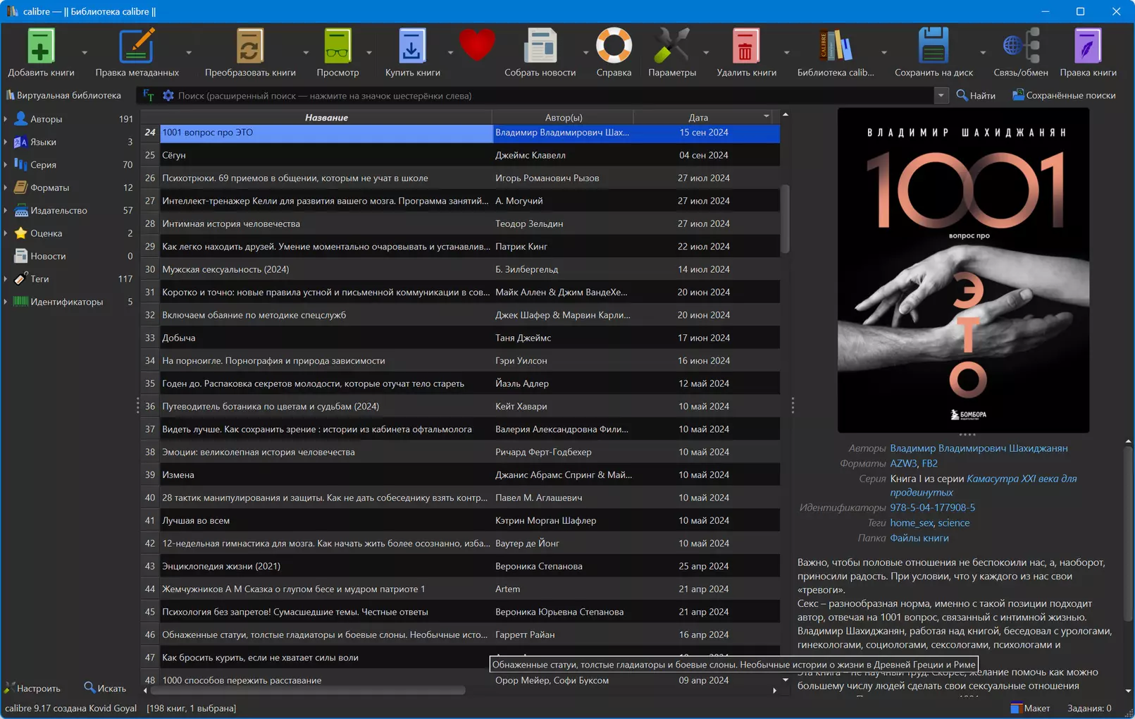This screenshot has height=719, width=1135.
Task: Click the Удалить книги trash icon
Action: click(x=745, y=46)
